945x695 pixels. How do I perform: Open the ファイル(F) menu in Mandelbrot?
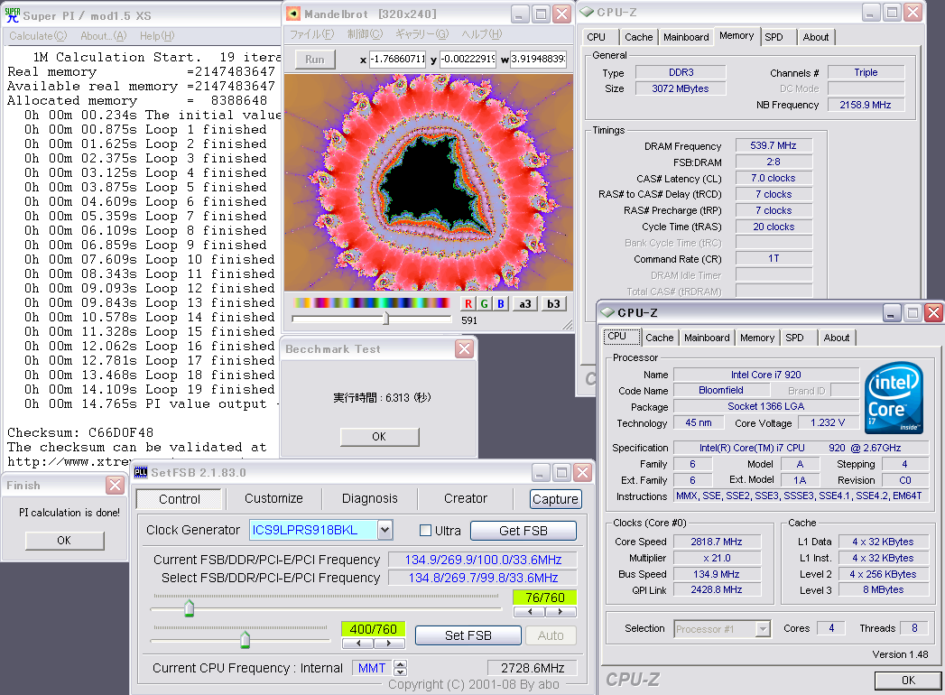click(311, 34)
